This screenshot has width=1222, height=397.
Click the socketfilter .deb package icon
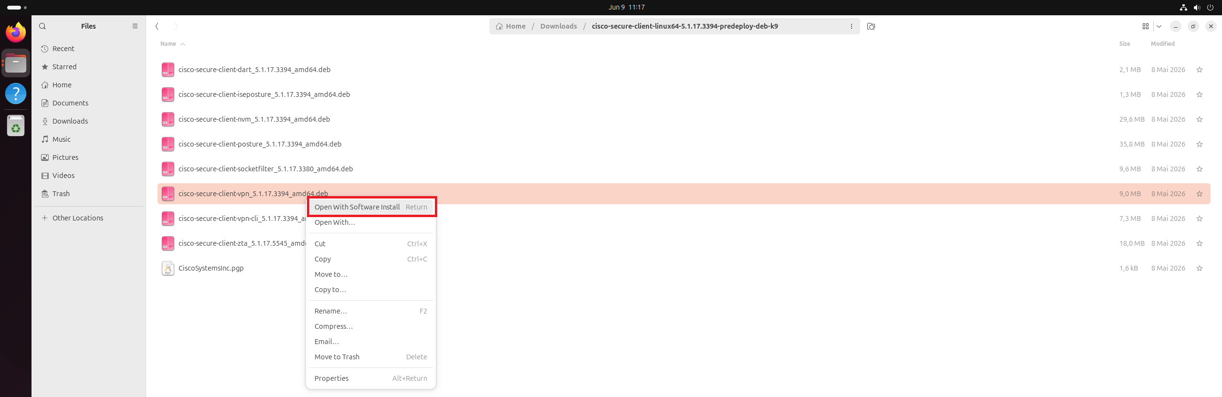[x=168, y=169]
